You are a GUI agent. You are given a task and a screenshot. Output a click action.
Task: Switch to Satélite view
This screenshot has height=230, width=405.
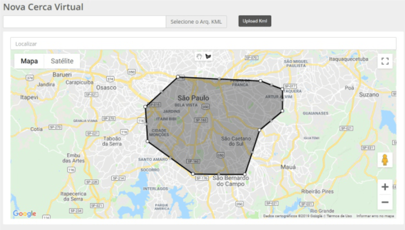(x=62, y=61)
